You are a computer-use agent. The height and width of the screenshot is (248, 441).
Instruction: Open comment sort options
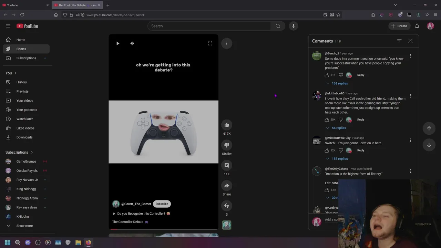(399, 41)
